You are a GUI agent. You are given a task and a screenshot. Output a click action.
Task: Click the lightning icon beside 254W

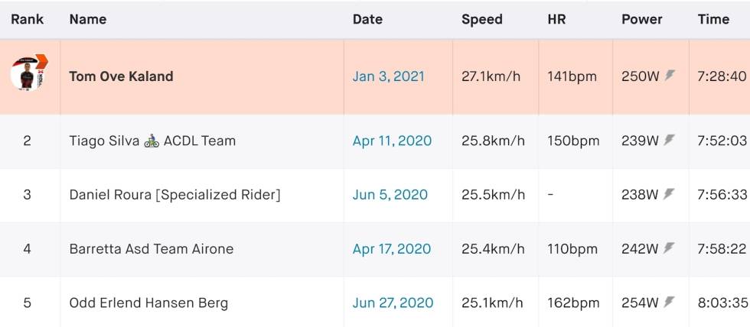point(670,302)
